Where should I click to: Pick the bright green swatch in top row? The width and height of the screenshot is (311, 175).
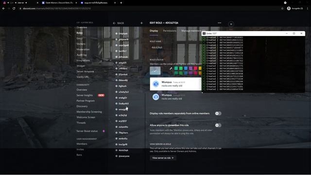point(181,69)
